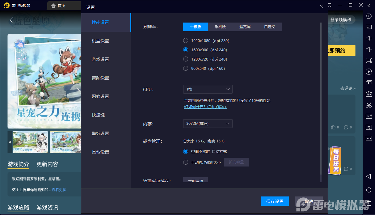Select the 1600x900 resolution option
This screenshot has width=375, height=215.
186,50
